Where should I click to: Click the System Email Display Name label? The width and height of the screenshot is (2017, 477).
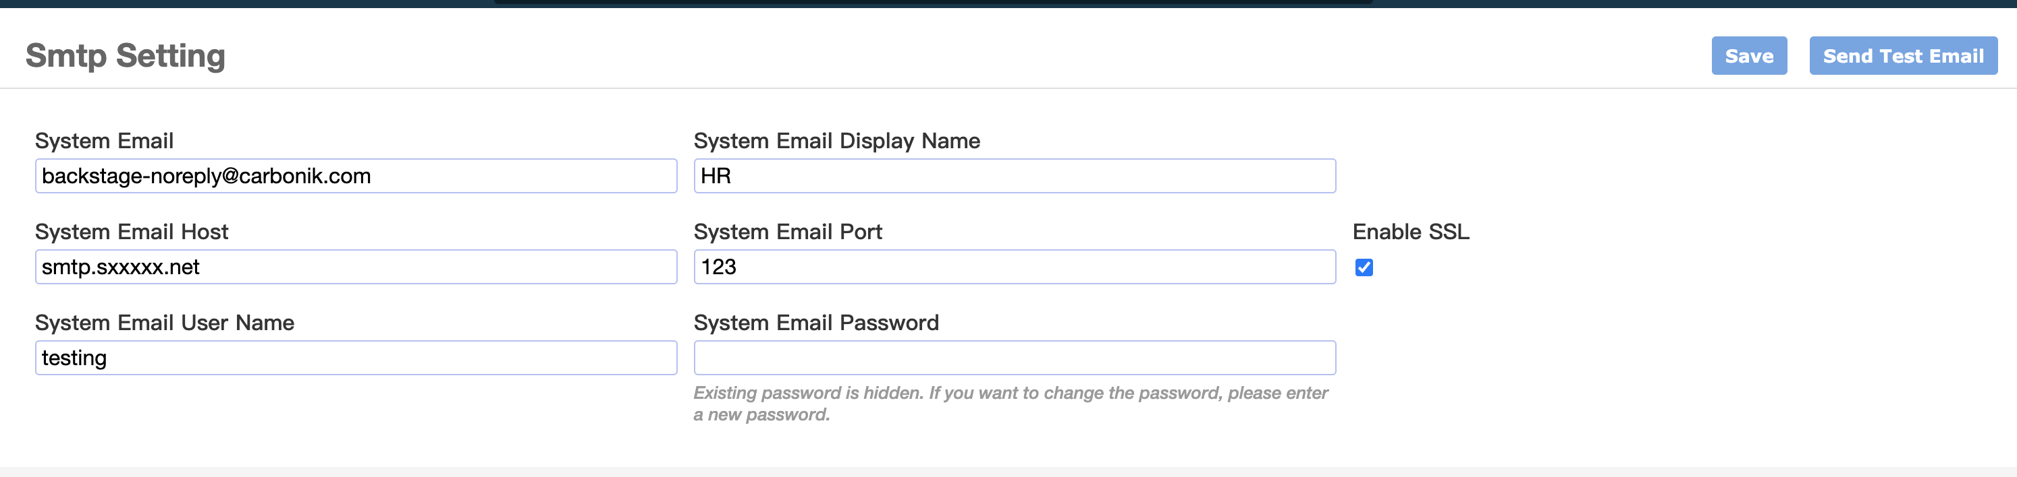coord(837,141)
